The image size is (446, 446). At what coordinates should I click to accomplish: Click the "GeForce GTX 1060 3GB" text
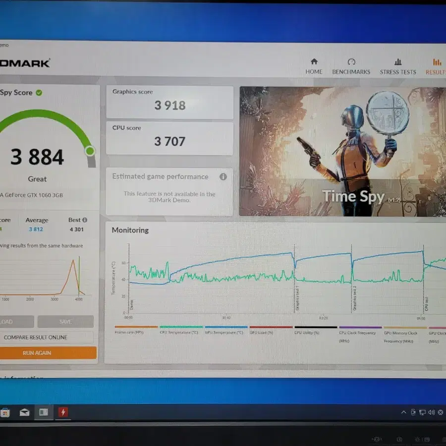pyautogui.click(x=34, y=195)
